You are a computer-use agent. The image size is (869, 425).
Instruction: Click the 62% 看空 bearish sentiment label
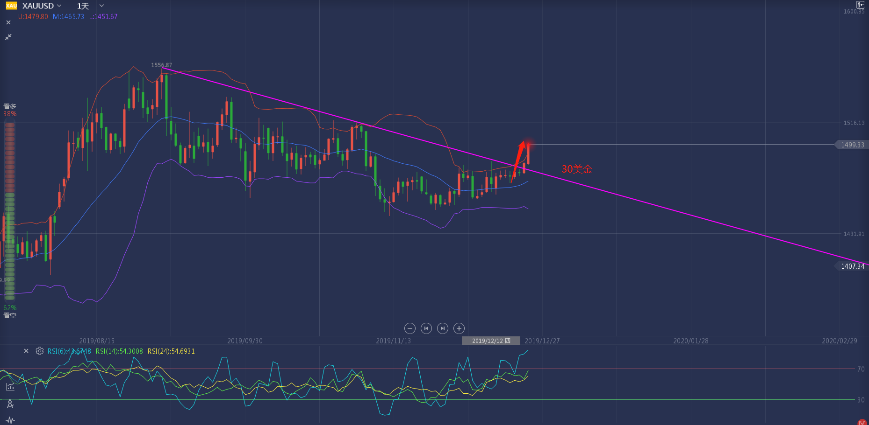(x=10, y=312)
